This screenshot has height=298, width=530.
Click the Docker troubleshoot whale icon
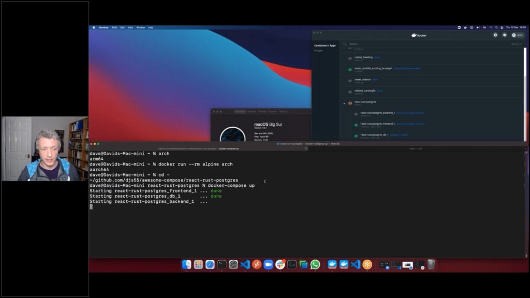pyautogui.click(x=505, y=35)
